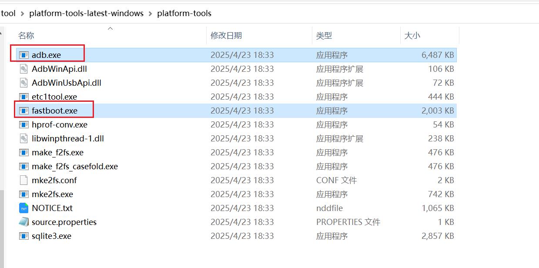539x268 pixels.
Task: Navigate to the tool breadcrumb item
Action: tap(8, 13)
